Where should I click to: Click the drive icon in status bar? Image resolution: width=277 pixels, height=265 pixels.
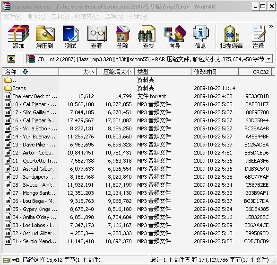tap(6, 260)
